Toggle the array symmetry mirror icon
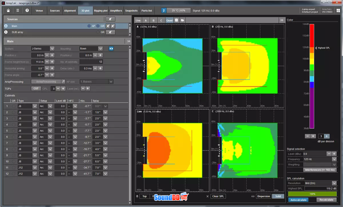Screen dimensions: 343x207 [111, 49]
